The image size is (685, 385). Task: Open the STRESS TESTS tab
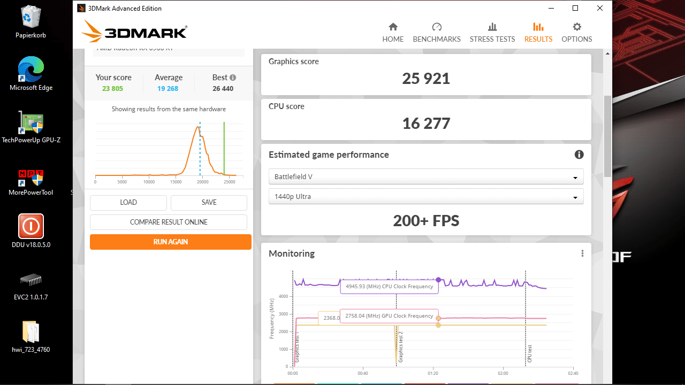(492, 33)
